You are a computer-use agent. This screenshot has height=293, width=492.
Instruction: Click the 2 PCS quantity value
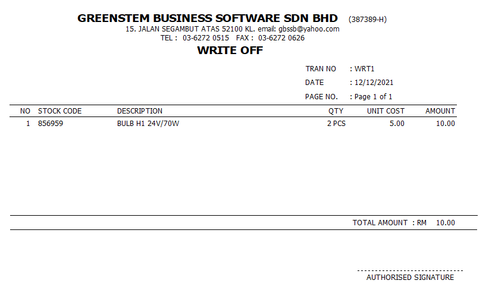[336, 124]
